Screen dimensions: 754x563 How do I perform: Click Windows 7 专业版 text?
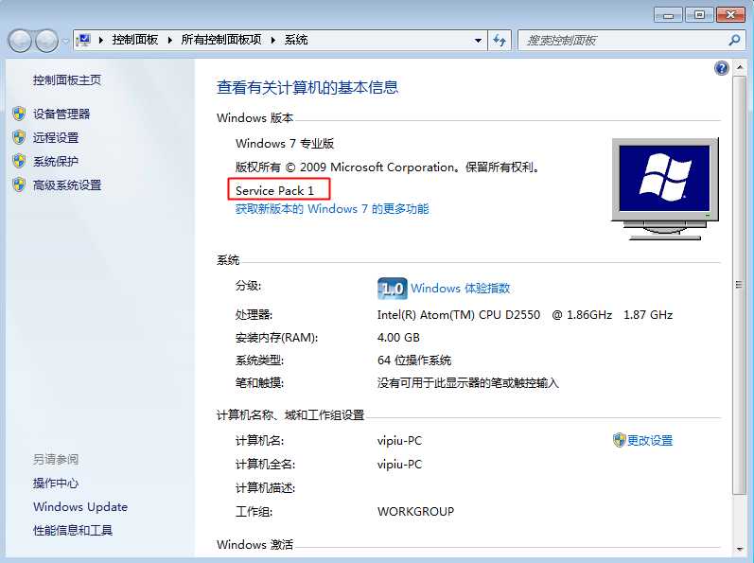(x=285, y=144)
